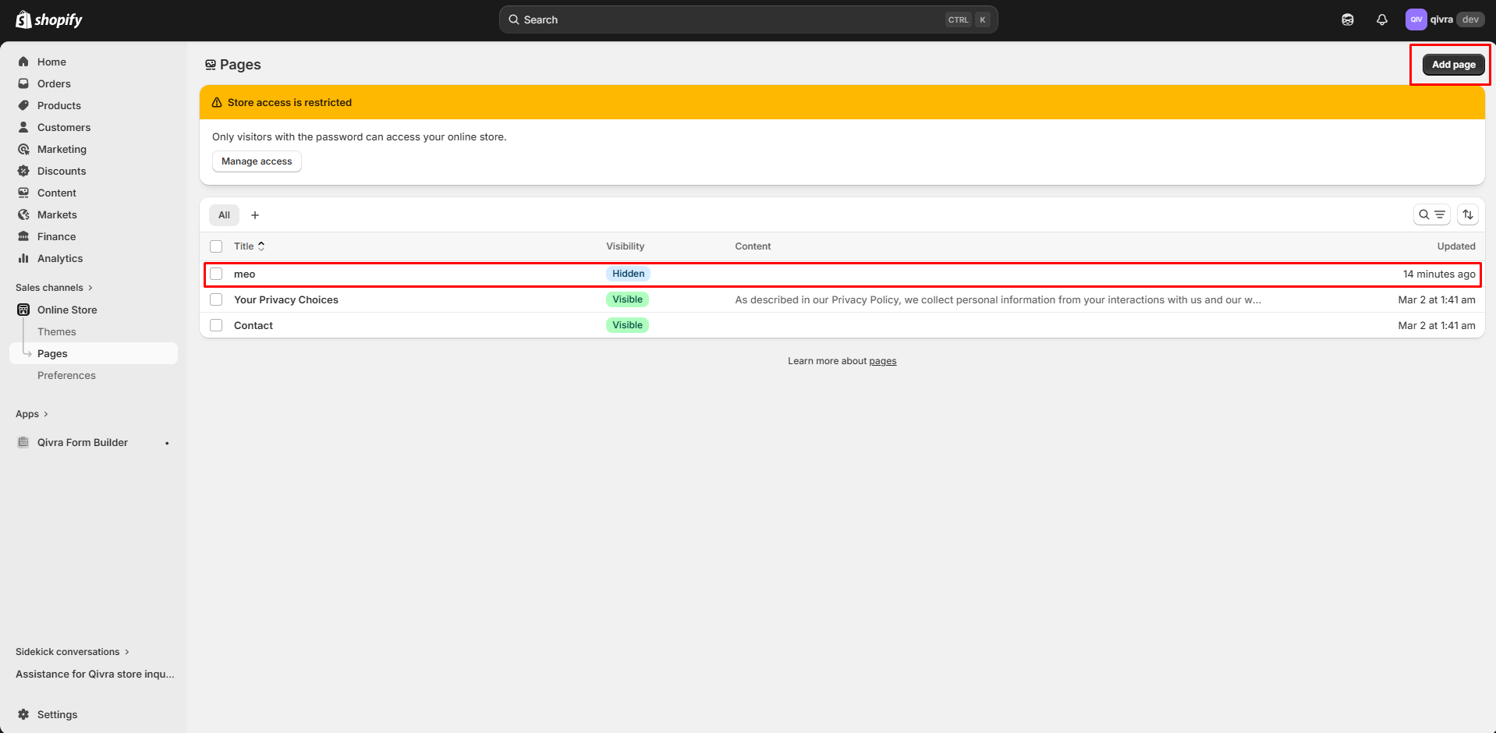This screenshot has width=1496, height=733.
Task: Open the sort options button
Action: pyautogui.click(x=1467, y=214)
